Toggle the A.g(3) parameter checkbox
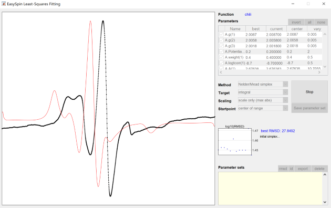The width and height of the screenshot is (331, 208). click(x=221, y=46)
